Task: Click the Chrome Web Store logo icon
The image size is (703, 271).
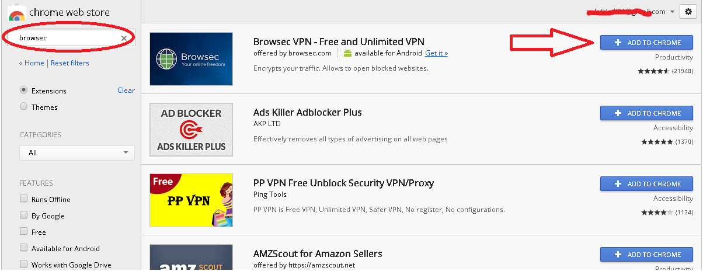Action: coord(16,12)
